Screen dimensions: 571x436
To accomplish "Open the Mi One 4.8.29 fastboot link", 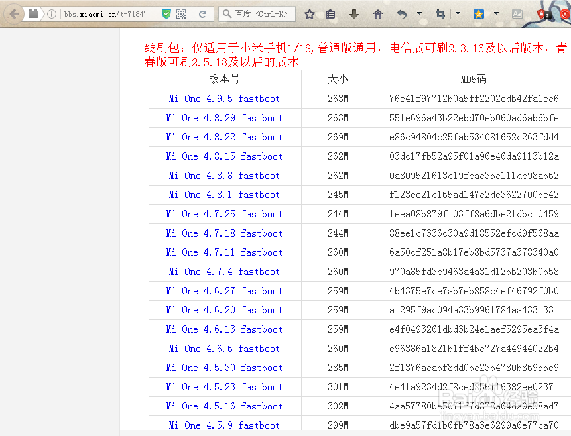I will coord(224,118).
